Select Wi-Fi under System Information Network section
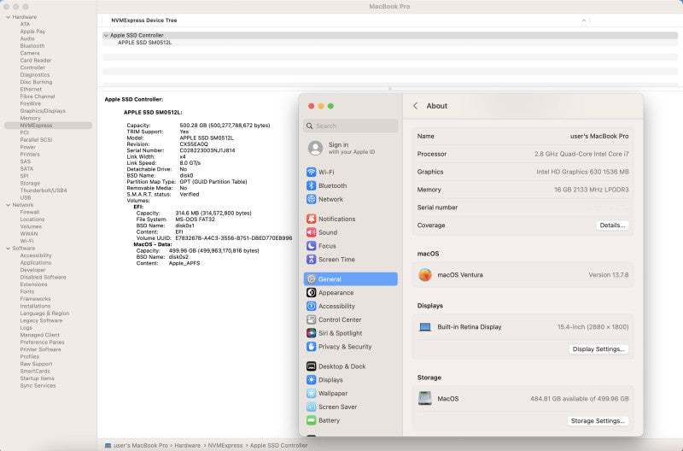 [26, 241]
